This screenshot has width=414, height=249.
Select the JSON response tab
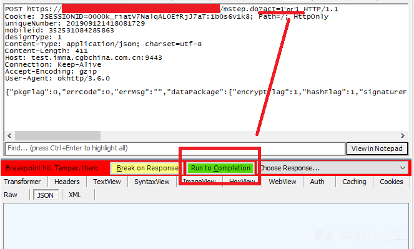pyautogui.click(x=46, y=195)
